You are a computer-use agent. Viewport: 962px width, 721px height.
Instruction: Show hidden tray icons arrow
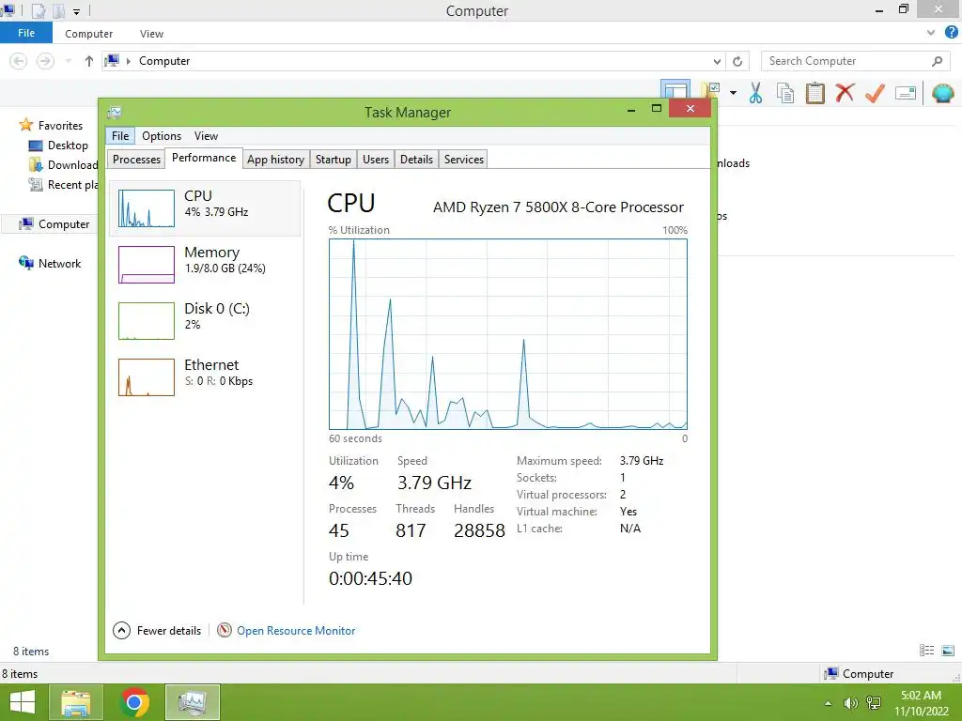[829, 703]
